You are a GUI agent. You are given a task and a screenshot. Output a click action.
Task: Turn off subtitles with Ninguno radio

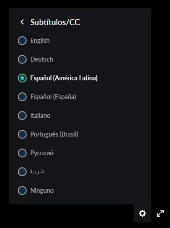(x=22, y=191)
